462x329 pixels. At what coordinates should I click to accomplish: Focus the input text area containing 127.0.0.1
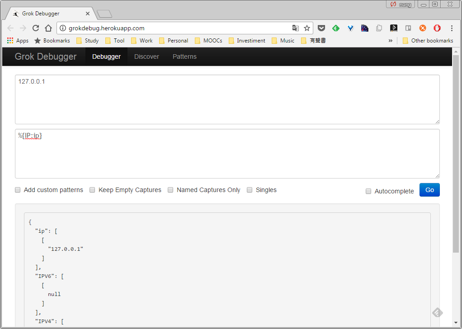point(227,99)
